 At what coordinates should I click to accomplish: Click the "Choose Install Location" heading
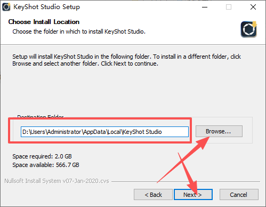click(x=44, y=22)
